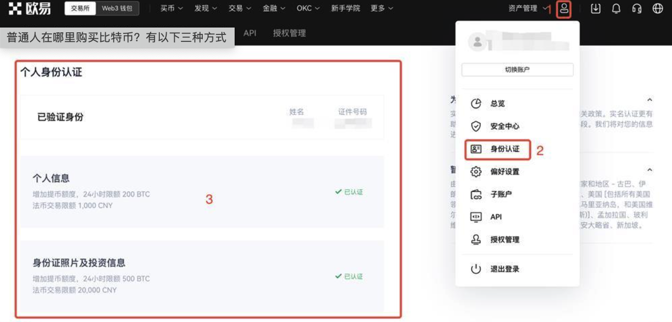The height and width of the screenshot is (322, 672).
Task: Choose 身份认证 in the account menu
Action: click(504, 149)
